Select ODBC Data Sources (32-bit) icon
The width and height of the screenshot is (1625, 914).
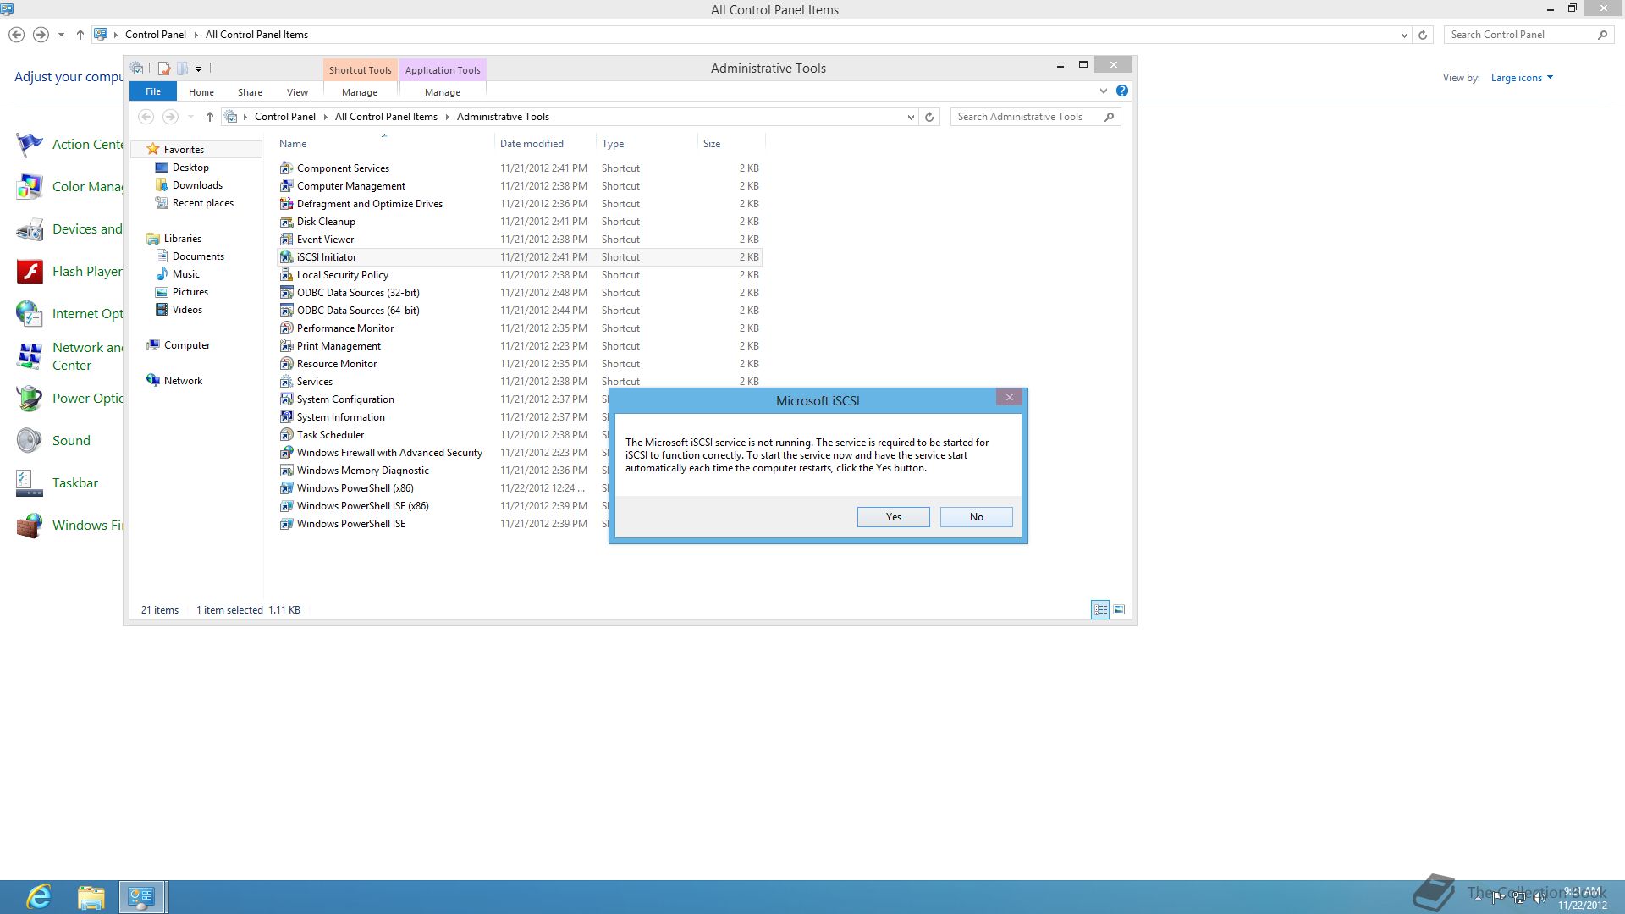point(286,293)
